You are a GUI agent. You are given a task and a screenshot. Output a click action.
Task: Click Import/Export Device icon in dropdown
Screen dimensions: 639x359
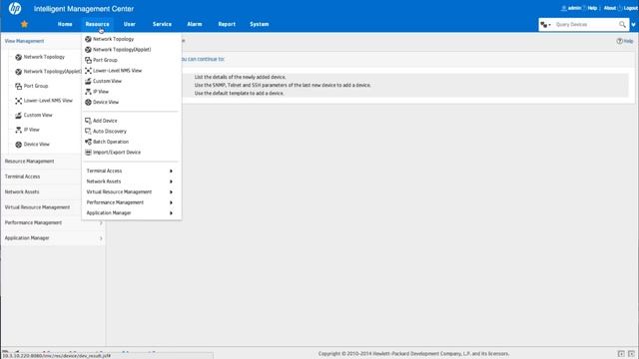(x=88, y=153)
